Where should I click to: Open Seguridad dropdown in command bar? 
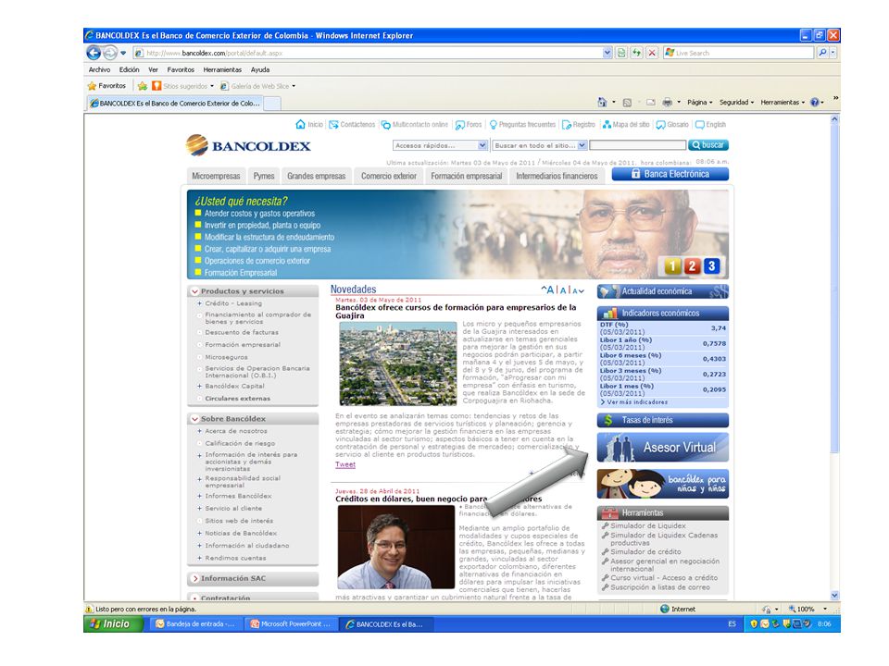736,103
